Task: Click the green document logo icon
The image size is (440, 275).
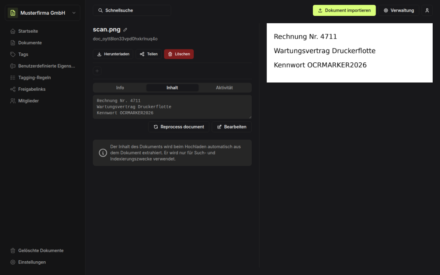Action: tap(12, 13)
